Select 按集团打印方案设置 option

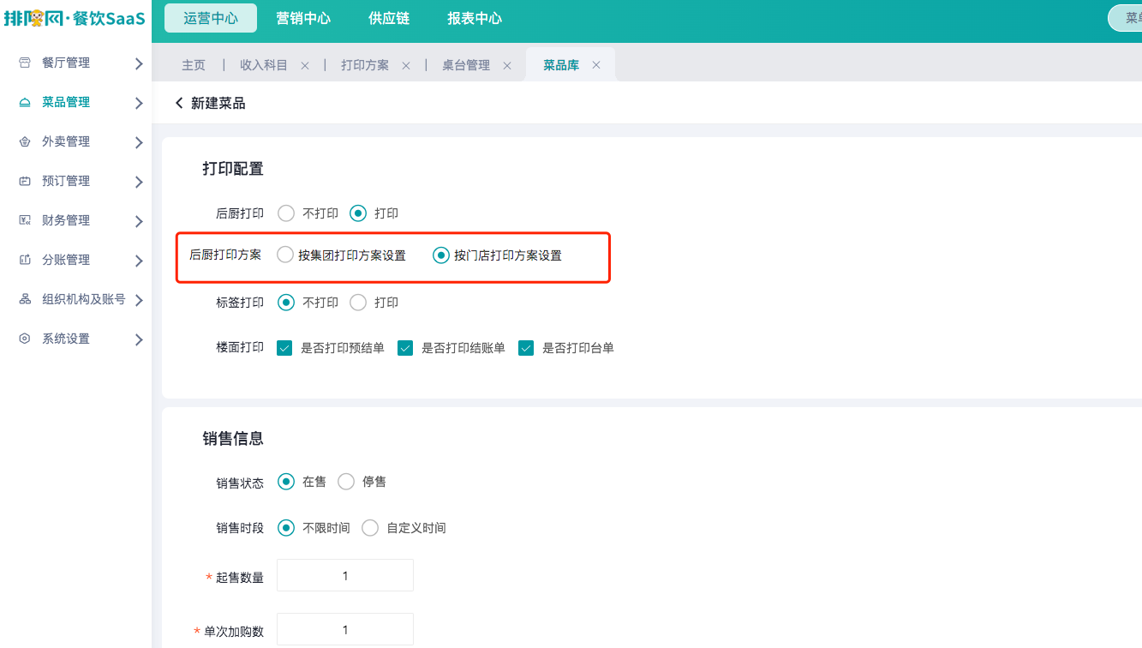pyautogui.click(x=285, y=255)
